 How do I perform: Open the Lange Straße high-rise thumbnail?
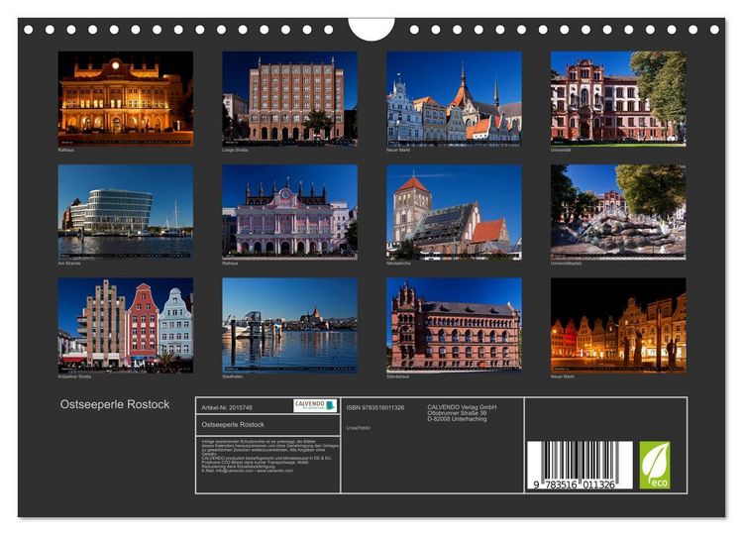tap(290, 98)
